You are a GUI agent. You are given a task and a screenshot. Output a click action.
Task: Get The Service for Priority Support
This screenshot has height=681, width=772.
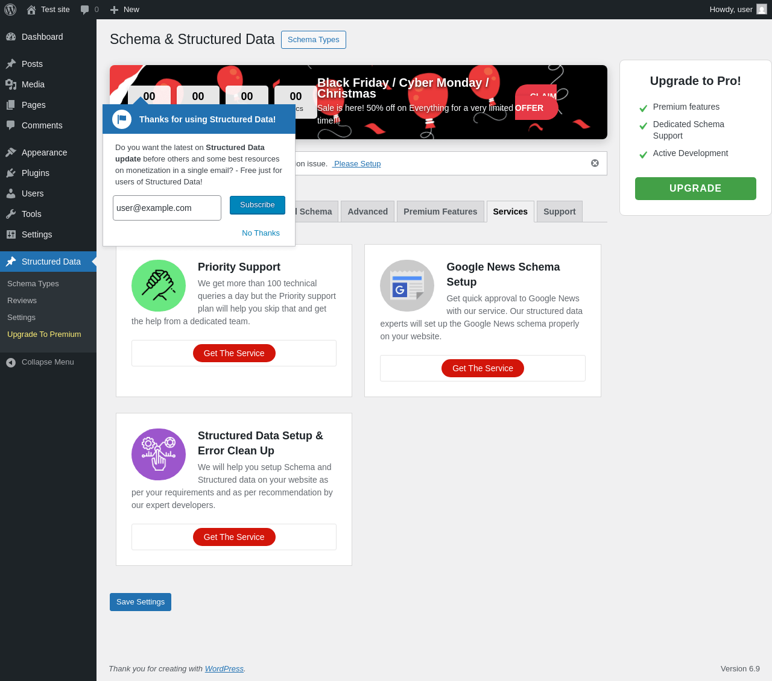(x=234, y=353)
